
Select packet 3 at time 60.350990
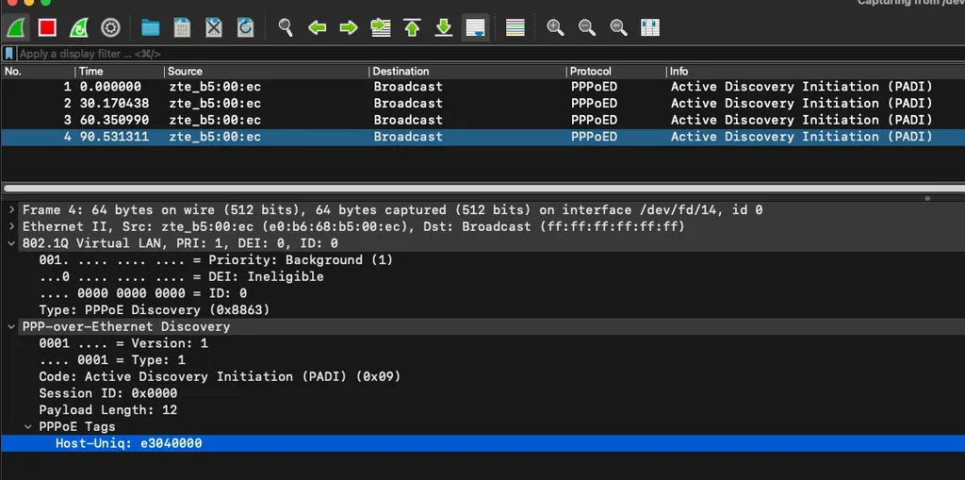point(482,120)
